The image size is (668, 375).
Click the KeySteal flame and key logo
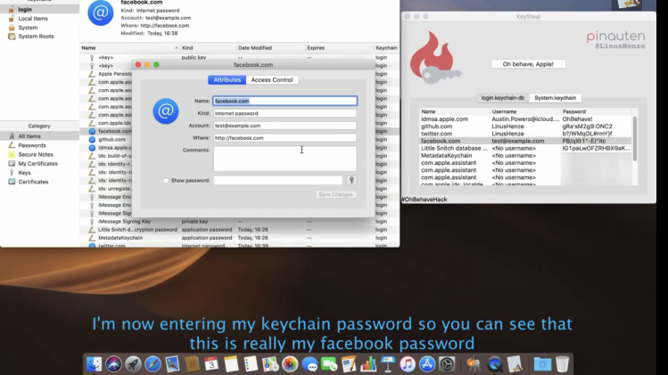coord(435,58)
